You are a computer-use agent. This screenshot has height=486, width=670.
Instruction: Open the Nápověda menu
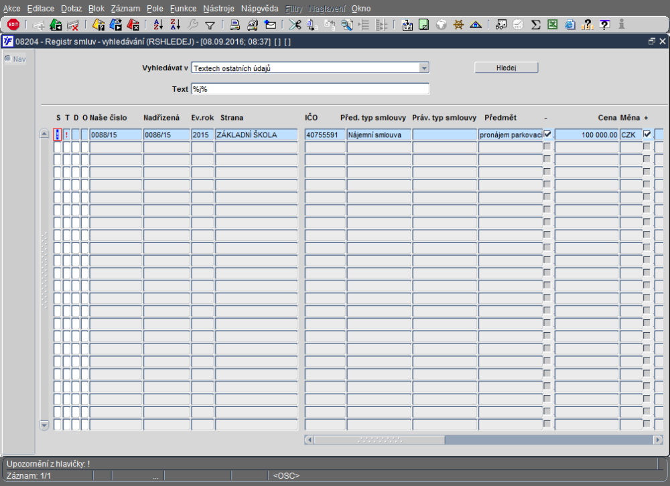259,9
